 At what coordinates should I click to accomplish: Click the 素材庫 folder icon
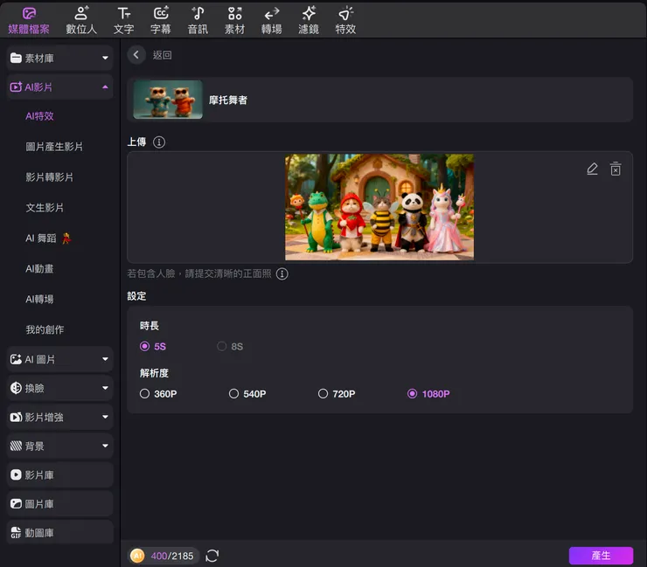tap(16, 59)
